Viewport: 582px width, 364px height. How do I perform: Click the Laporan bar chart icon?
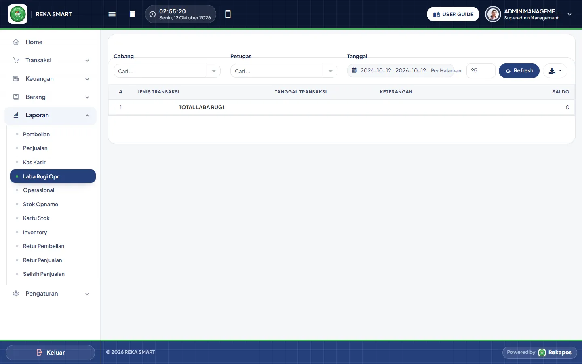(16, 115)
